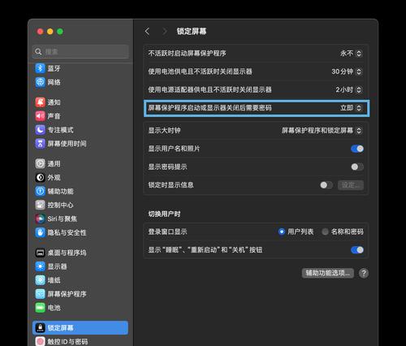Enable 显示密码提示 switch
The image size is (406, 346).
pos(357,167)
